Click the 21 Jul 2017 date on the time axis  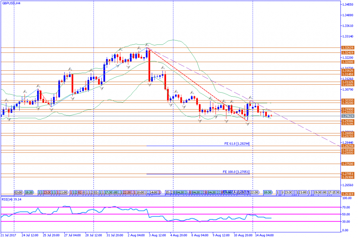pyautogui.click(x=8, y=235)
